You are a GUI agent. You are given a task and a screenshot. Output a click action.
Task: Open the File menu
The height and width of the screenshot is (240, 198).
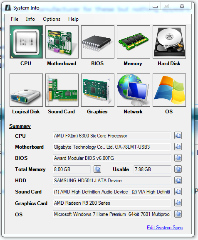[15, 19]
